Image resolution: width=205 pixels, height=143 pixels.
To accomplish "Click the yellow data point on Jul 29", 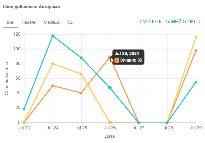I will coord(196,37).
